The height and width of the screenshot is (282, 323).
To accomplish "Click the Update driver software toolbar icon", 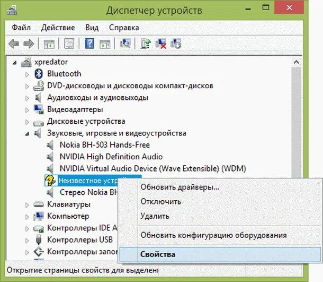I will tap(146, 44).
